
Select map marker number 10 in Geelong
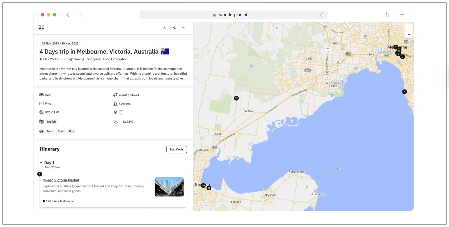click(203, 185)
